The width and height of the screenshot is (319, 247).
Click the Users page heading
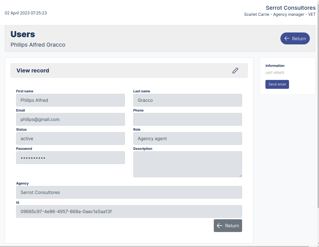(22, 34)
